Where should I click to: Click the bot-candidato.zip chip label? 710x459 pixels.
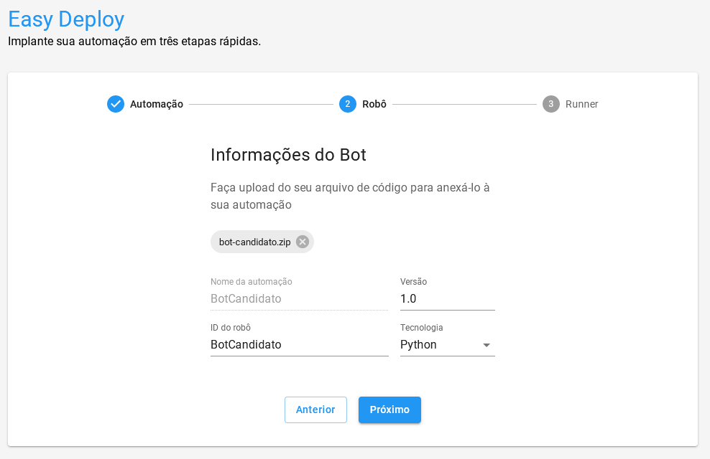254,242
